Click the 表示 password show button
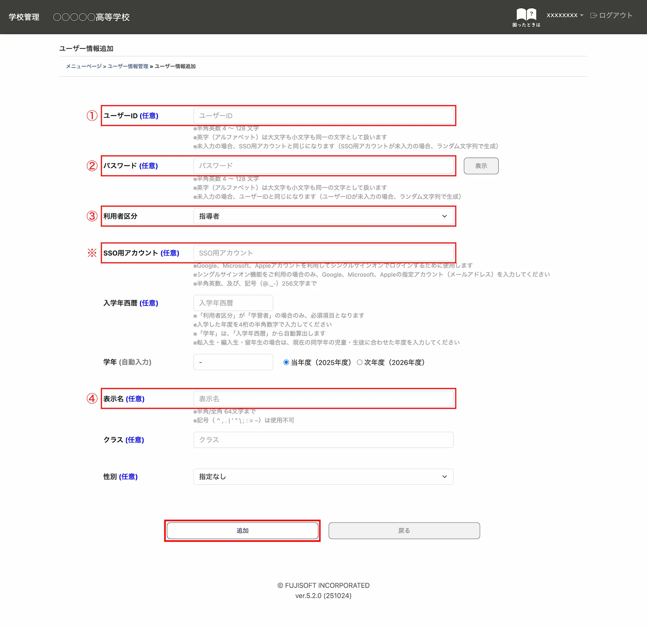The width and height of the screenshot is (647, 628). coord(481,166)
